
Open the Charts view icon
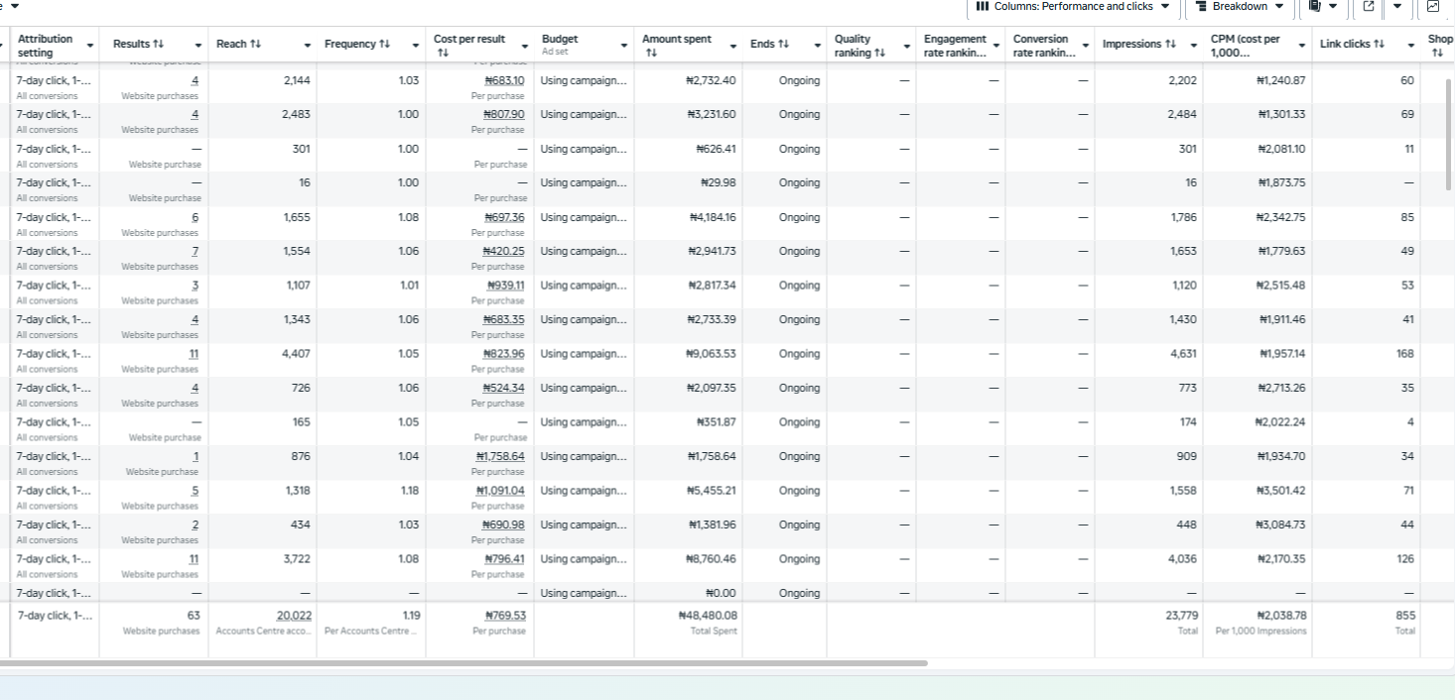coord(1432,7)
